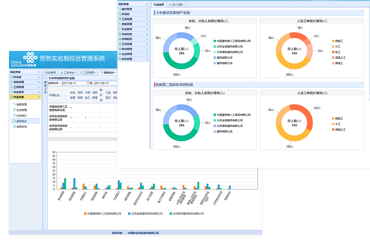370x240 pixels.
Task: Select the 违章统计 tab in back window
Action: [x=108, y=72]
